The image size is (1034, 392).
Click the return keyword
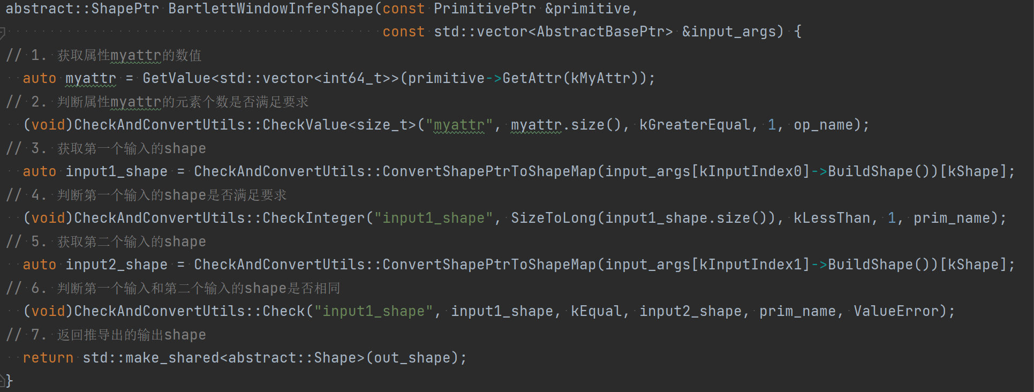coord(48,358)
